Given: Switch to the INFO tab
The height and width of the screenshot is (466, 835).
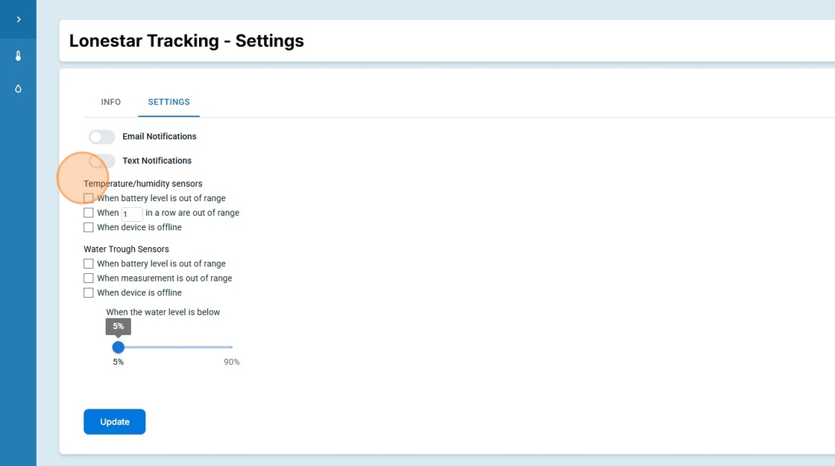Looking at the screenshot, I should coord(111,102).
